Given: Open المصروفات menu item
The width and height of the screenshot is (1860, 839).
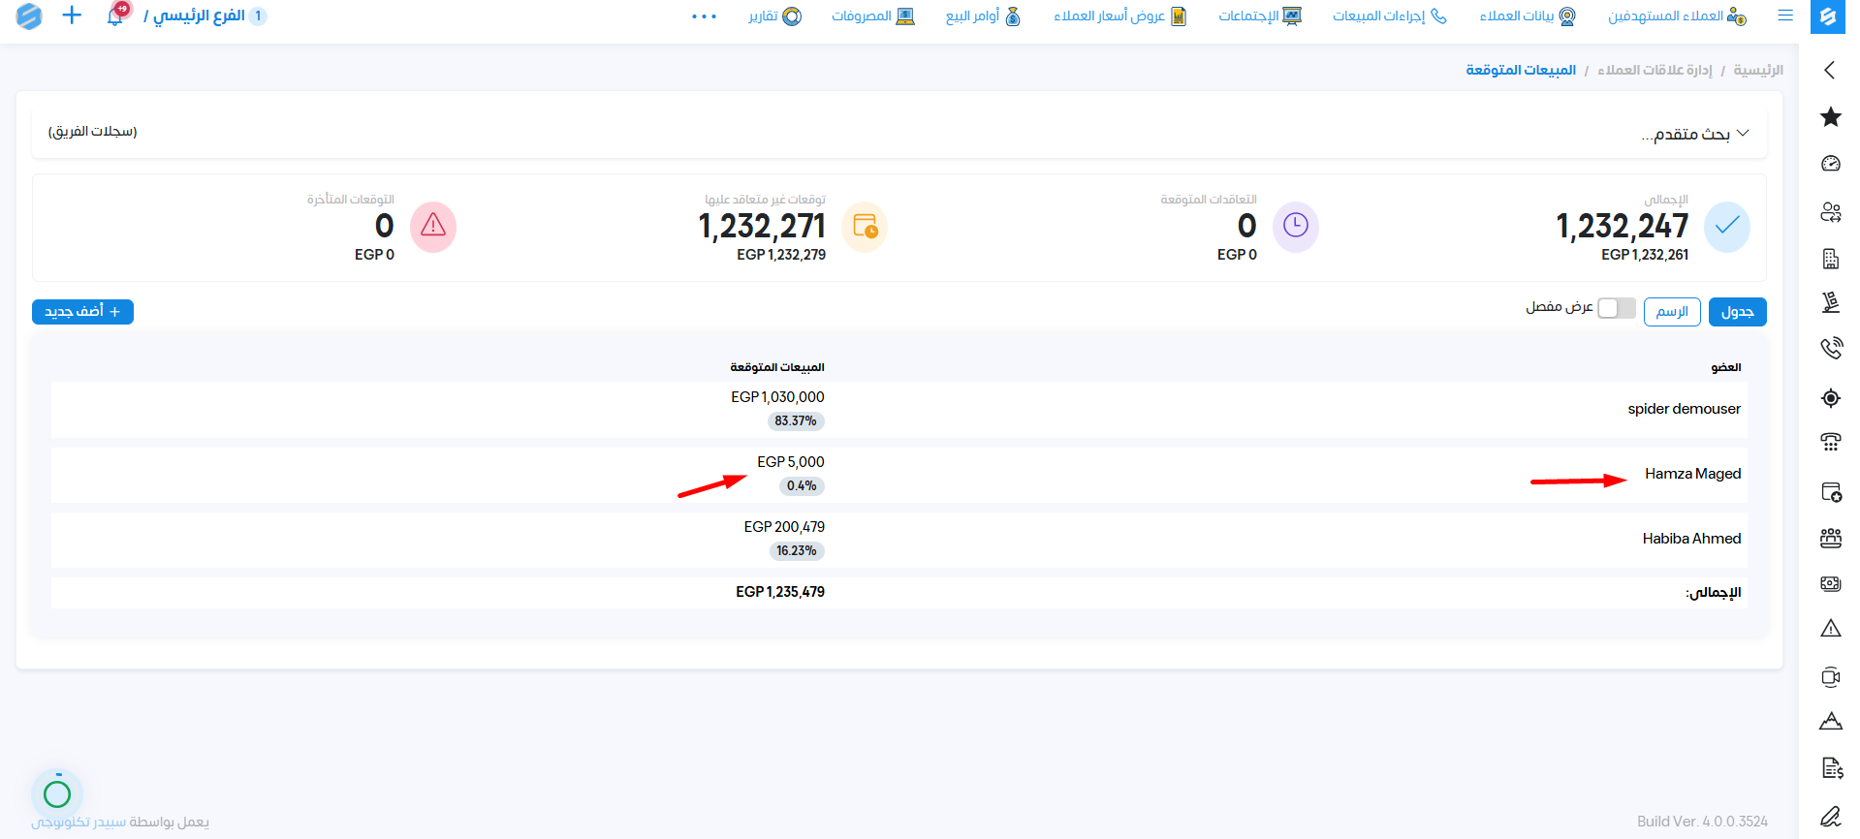Looking at the screenshot, I should (x=873, y=16).
